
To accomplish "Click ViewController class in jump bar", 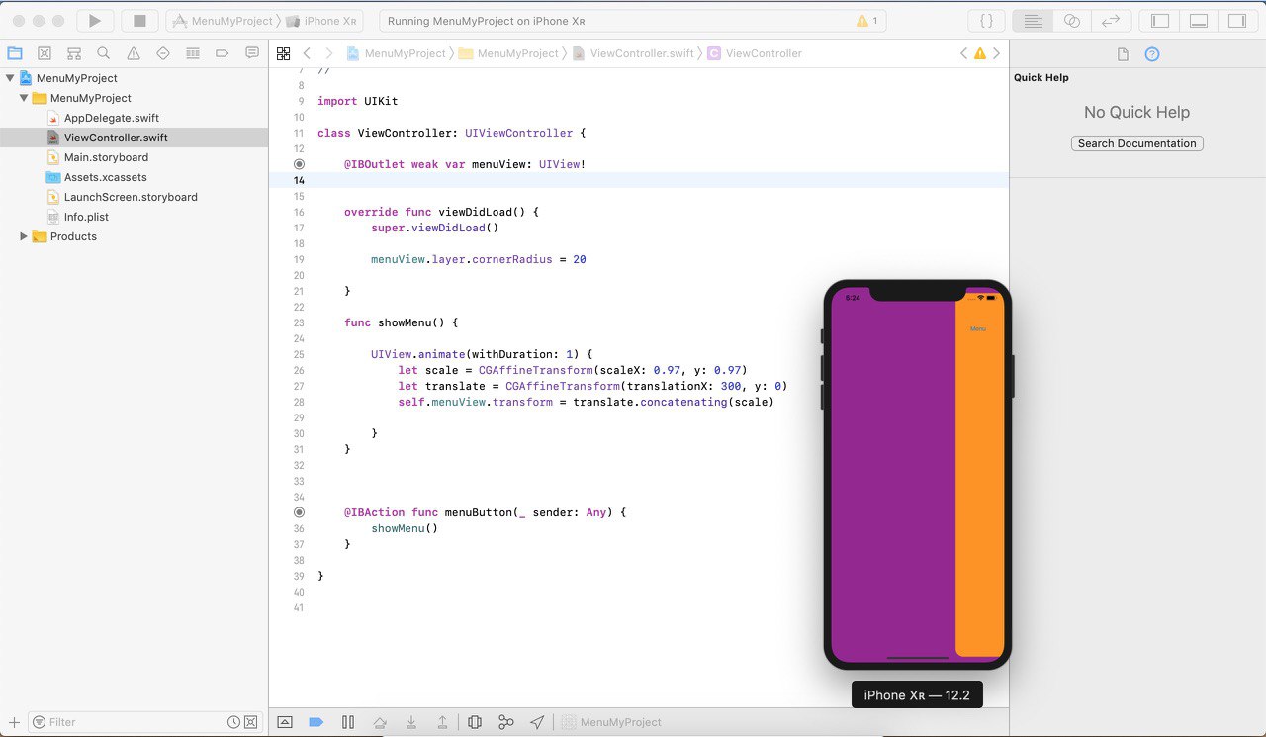I will (x=755, y=53).
